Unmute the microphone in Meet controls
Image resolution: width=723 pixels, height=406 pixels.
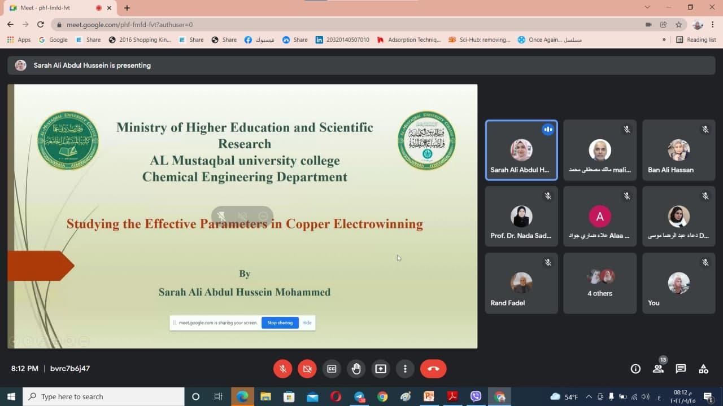tap(283, 369)
